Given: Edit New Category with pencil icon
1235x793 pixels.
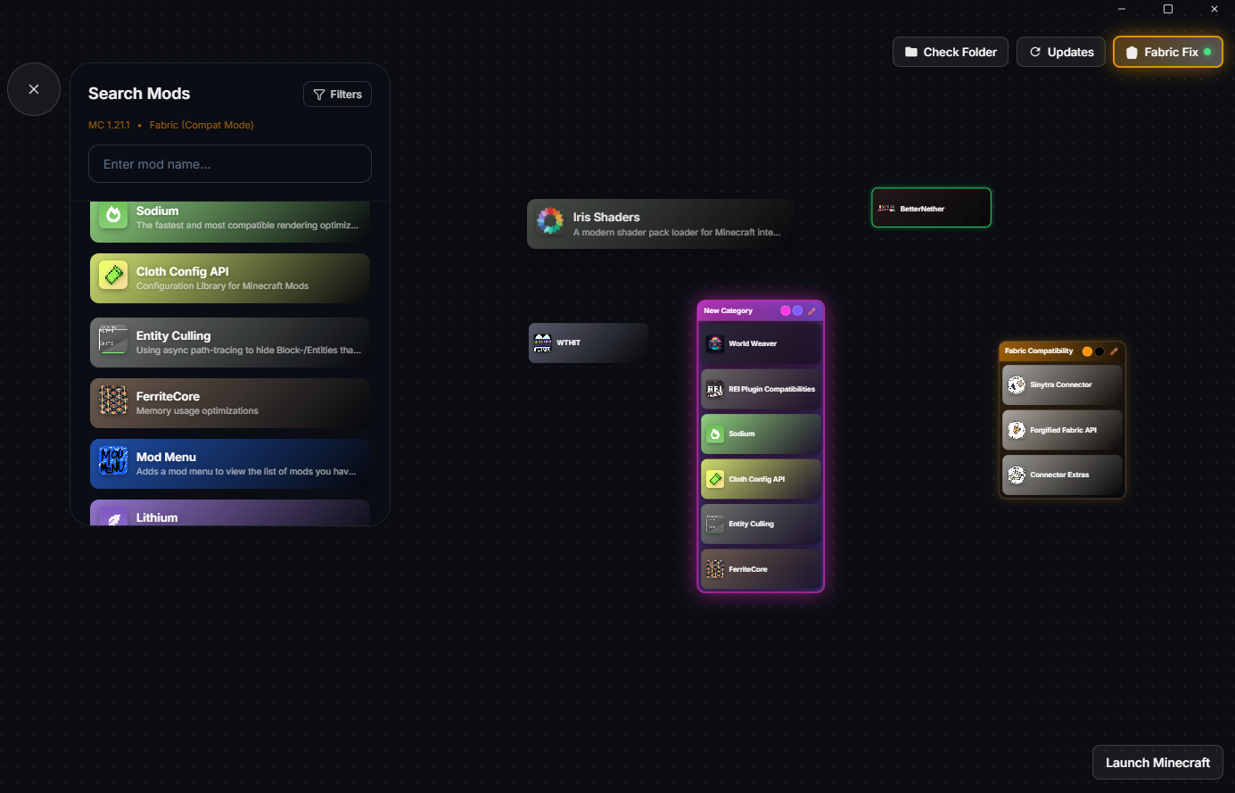Looking at the screenshot, I should (812, 311).
